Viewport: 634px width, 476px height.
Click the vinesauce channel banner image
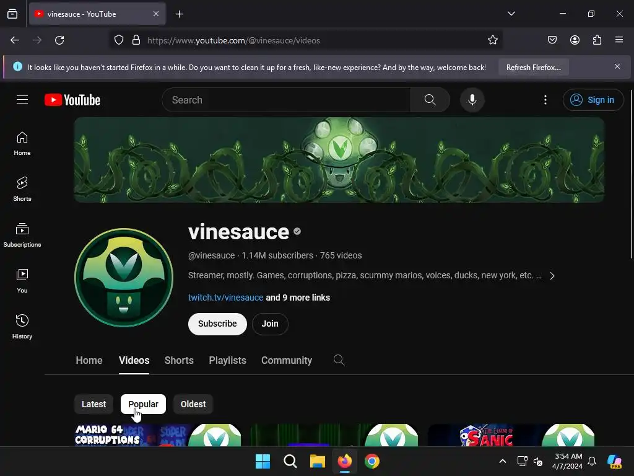[x=339, y=160]
